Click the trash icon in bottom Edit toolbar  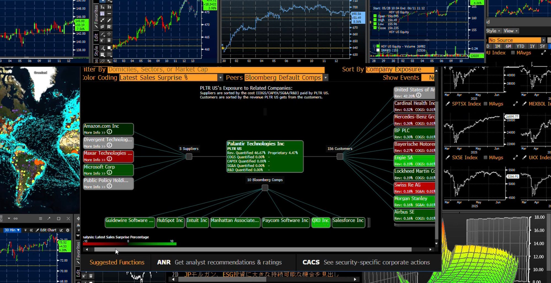91,276
